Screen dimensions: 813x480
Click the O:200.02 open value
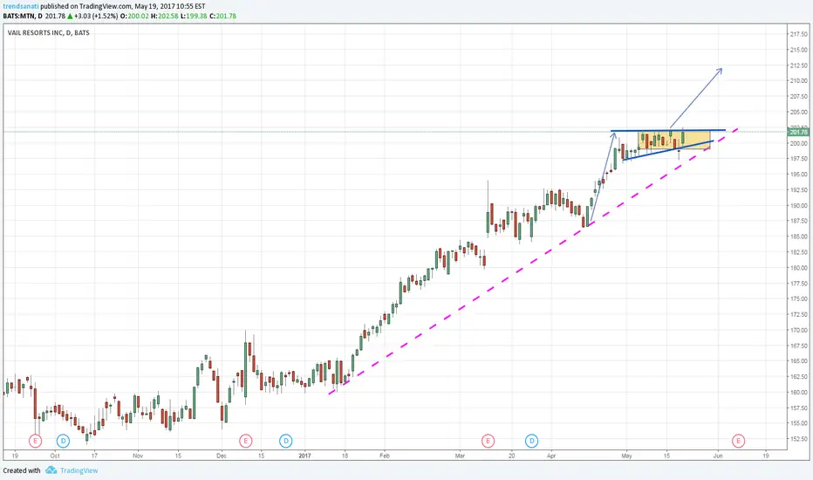pos(134,16)
